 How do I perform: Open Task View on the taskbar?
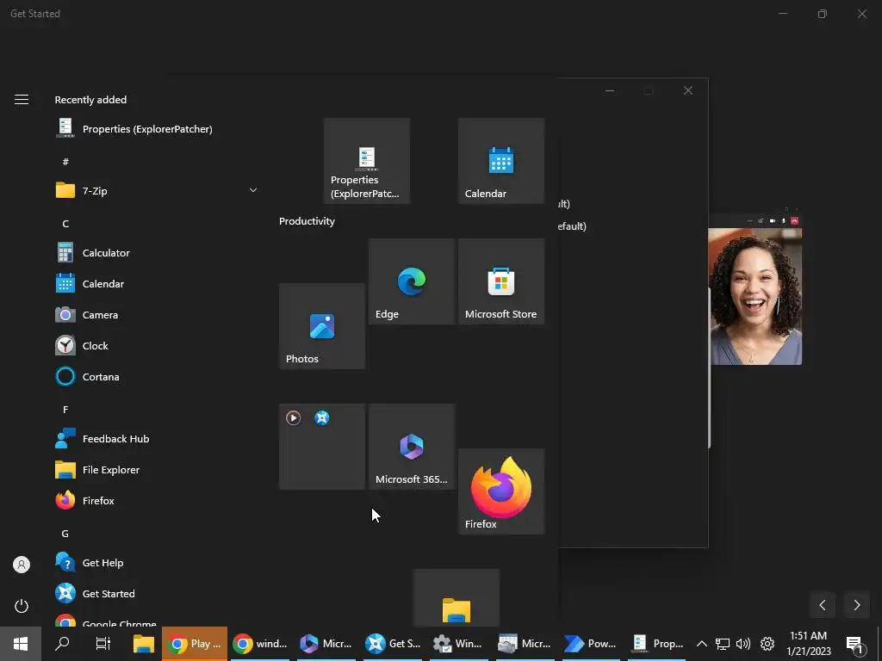(103, 644)
